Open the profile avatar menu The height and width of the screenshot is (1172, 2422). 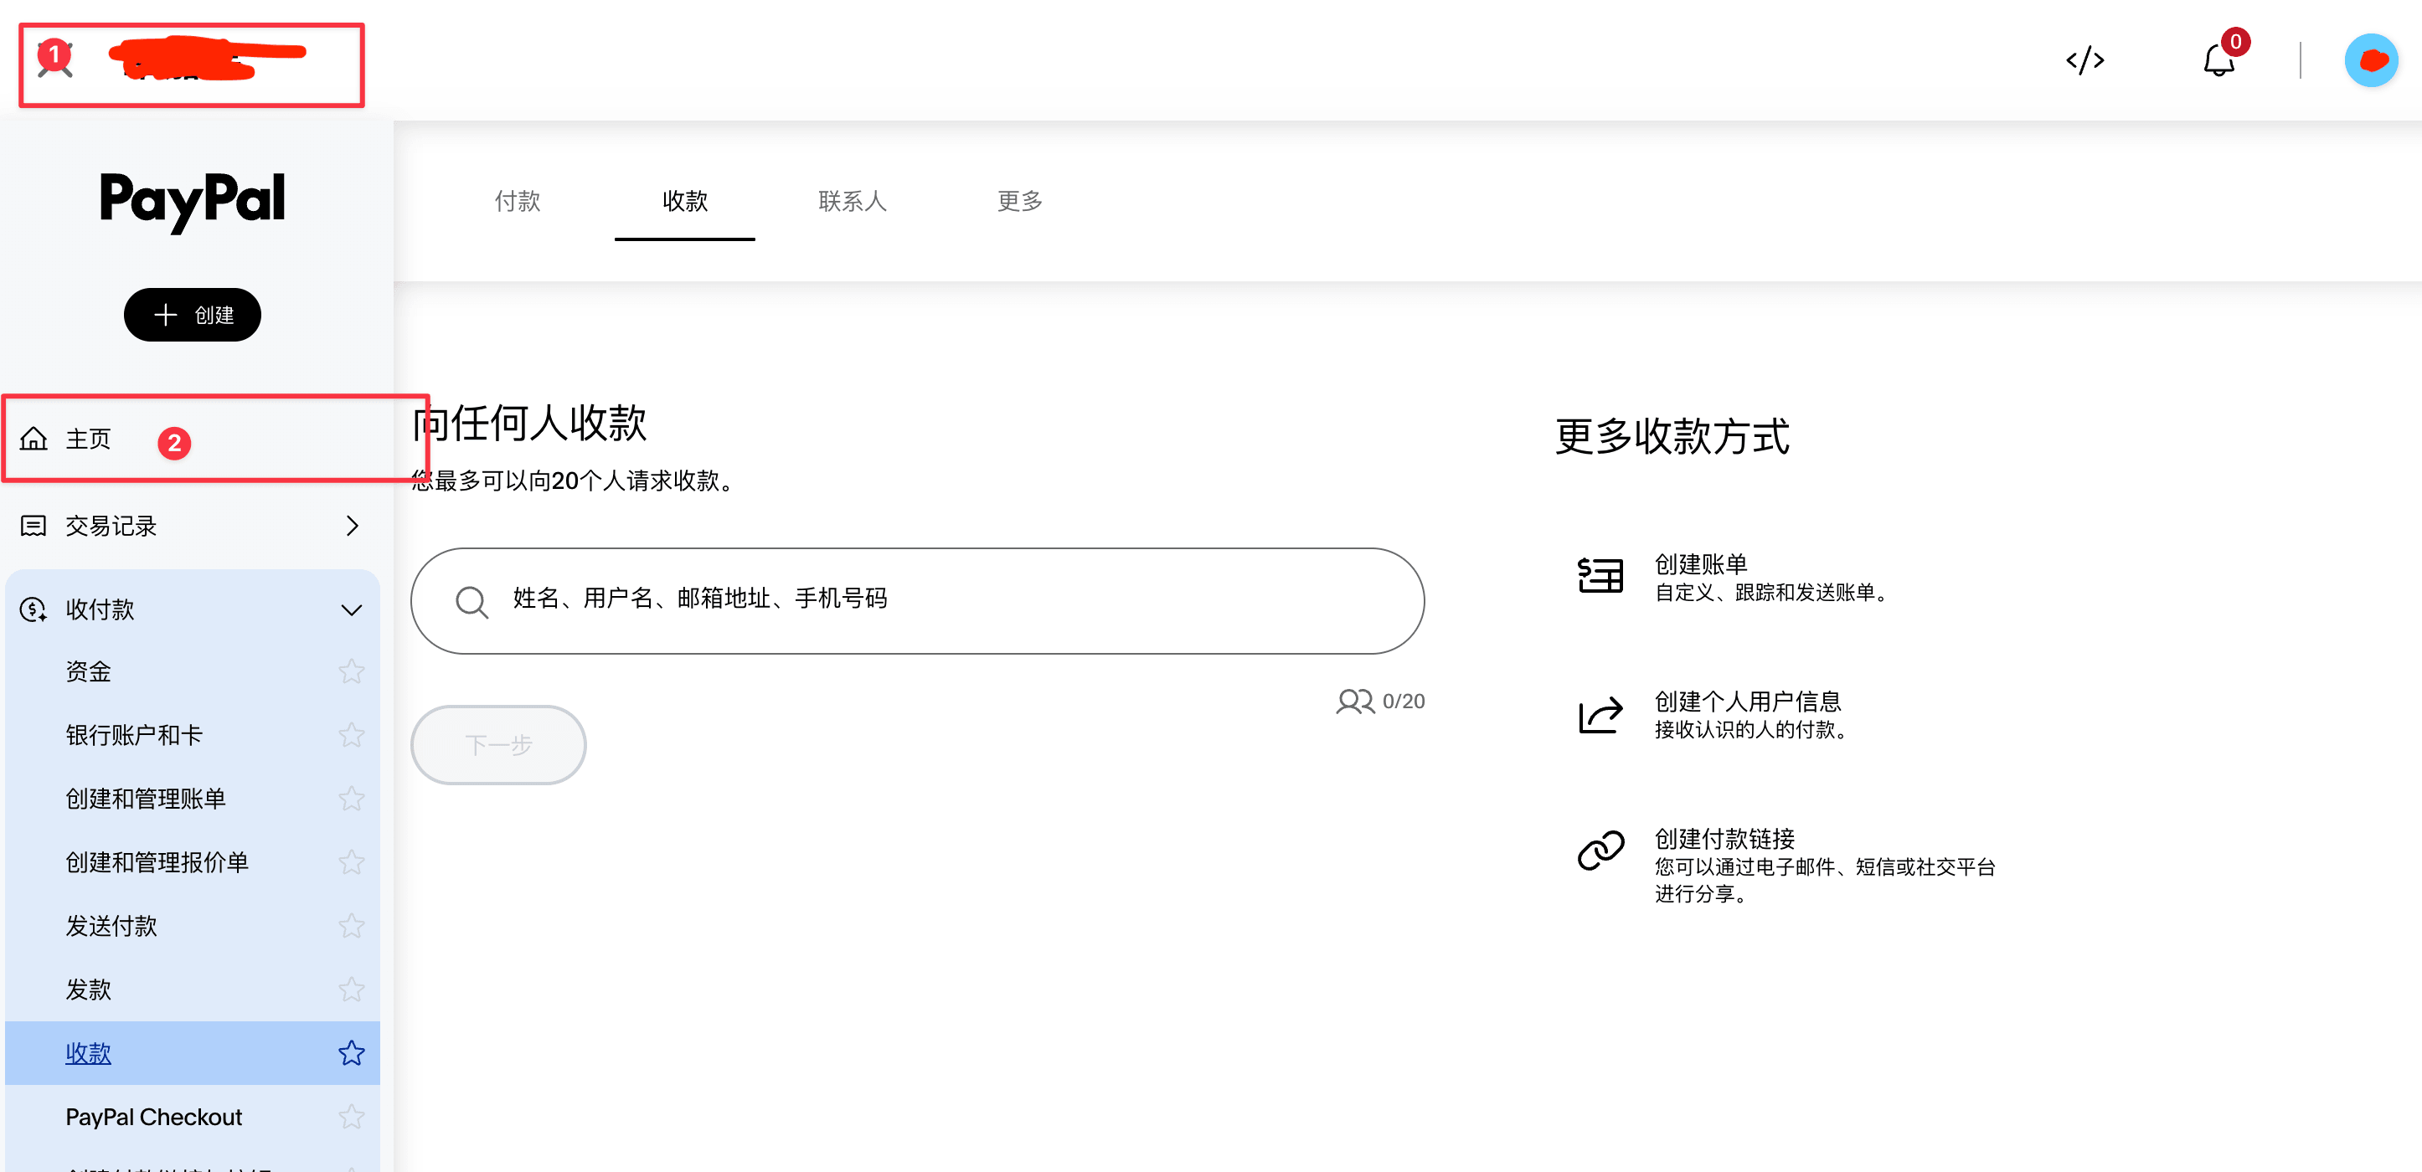point(2369,61)
